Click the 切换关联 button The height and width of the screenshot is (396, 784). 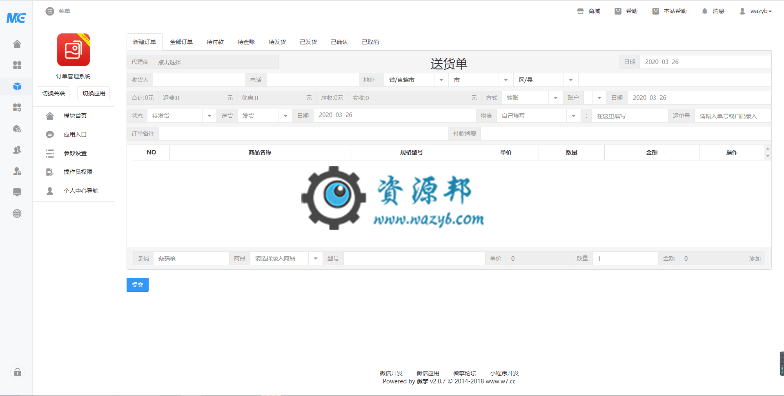pos(53,93)
